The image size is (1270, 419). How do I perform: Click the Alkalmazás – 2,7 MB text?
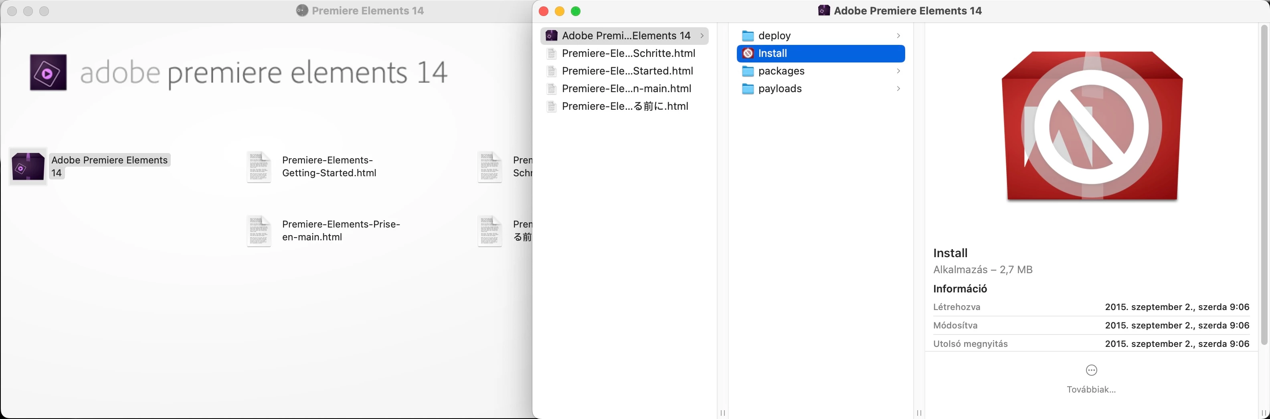(983, 270)
